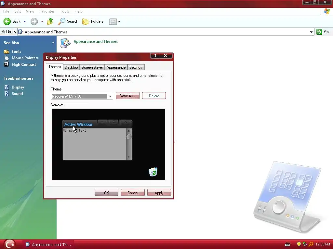Click the Address bar page icon
Viewport: 333px width, 249px height.
point(20,32)
